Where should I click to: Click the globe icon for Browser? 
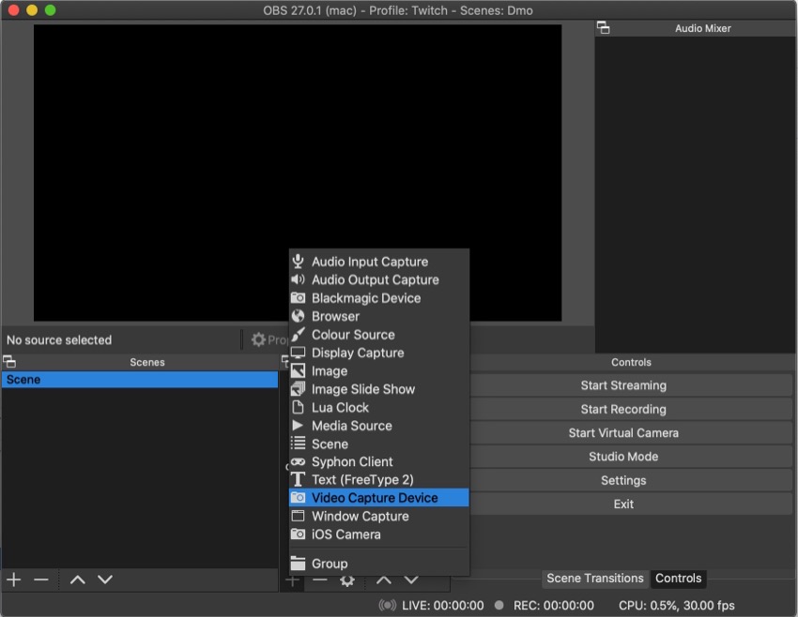pyautogui.click(x=299, y=316)
